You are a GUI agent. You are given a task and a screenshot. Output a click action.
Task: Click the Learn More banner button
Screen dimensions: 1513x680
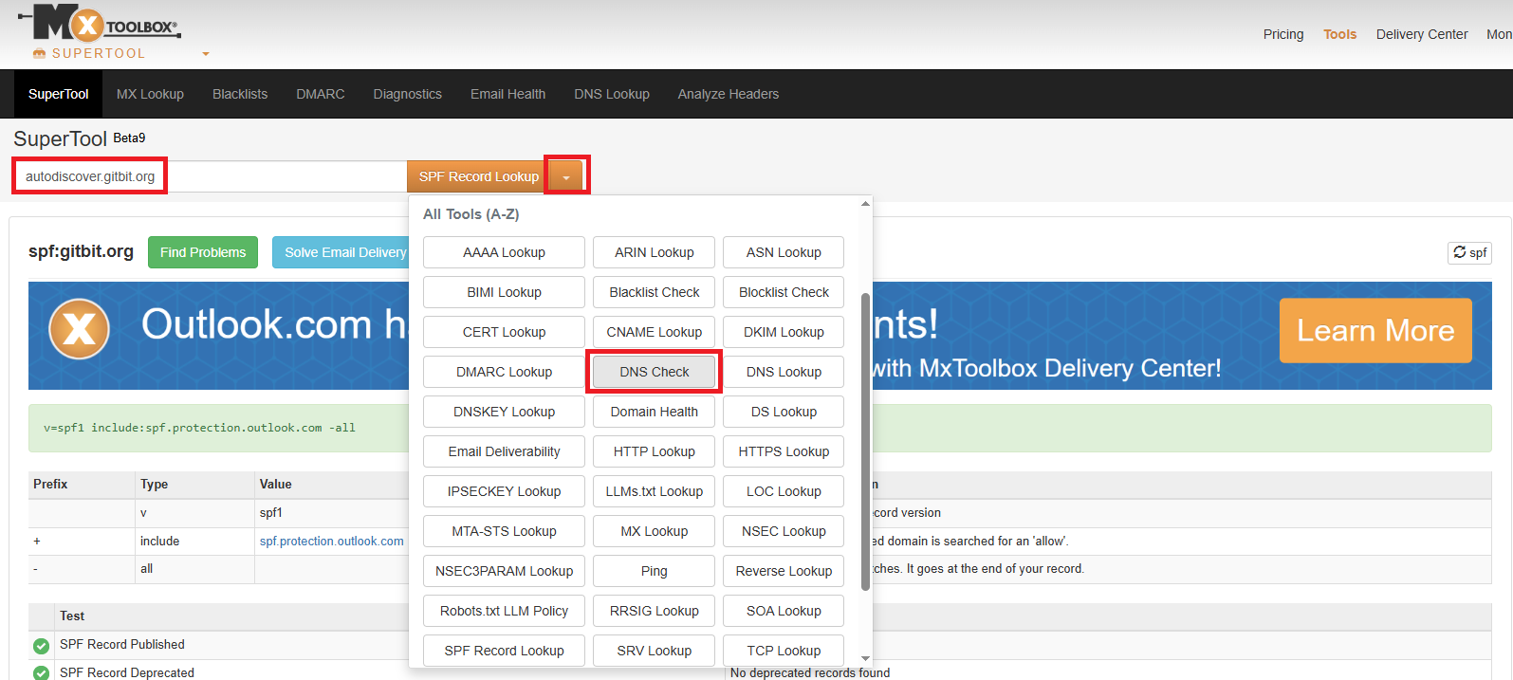point(1375,330)
